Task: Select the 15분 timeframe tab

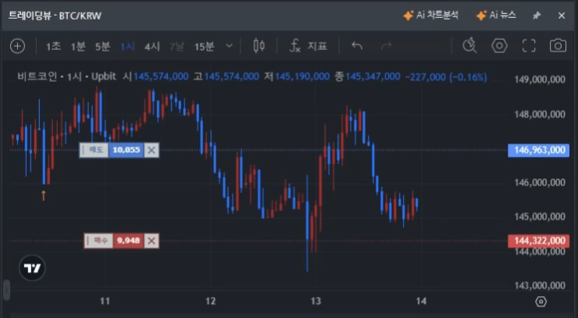Action: click(204, 46)
